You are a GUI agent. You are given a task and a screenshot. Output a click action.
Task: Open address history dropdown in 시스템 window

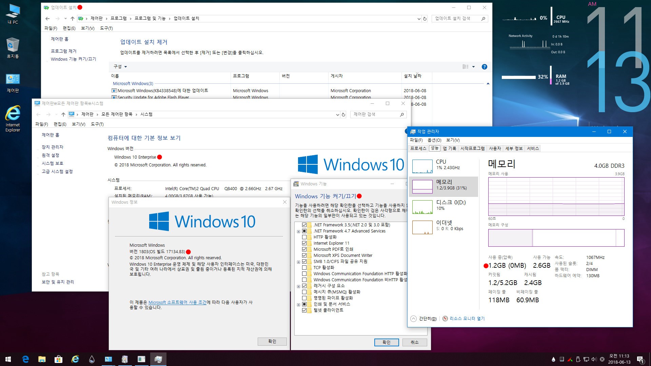pyautogui.click(x=337, y=115)
